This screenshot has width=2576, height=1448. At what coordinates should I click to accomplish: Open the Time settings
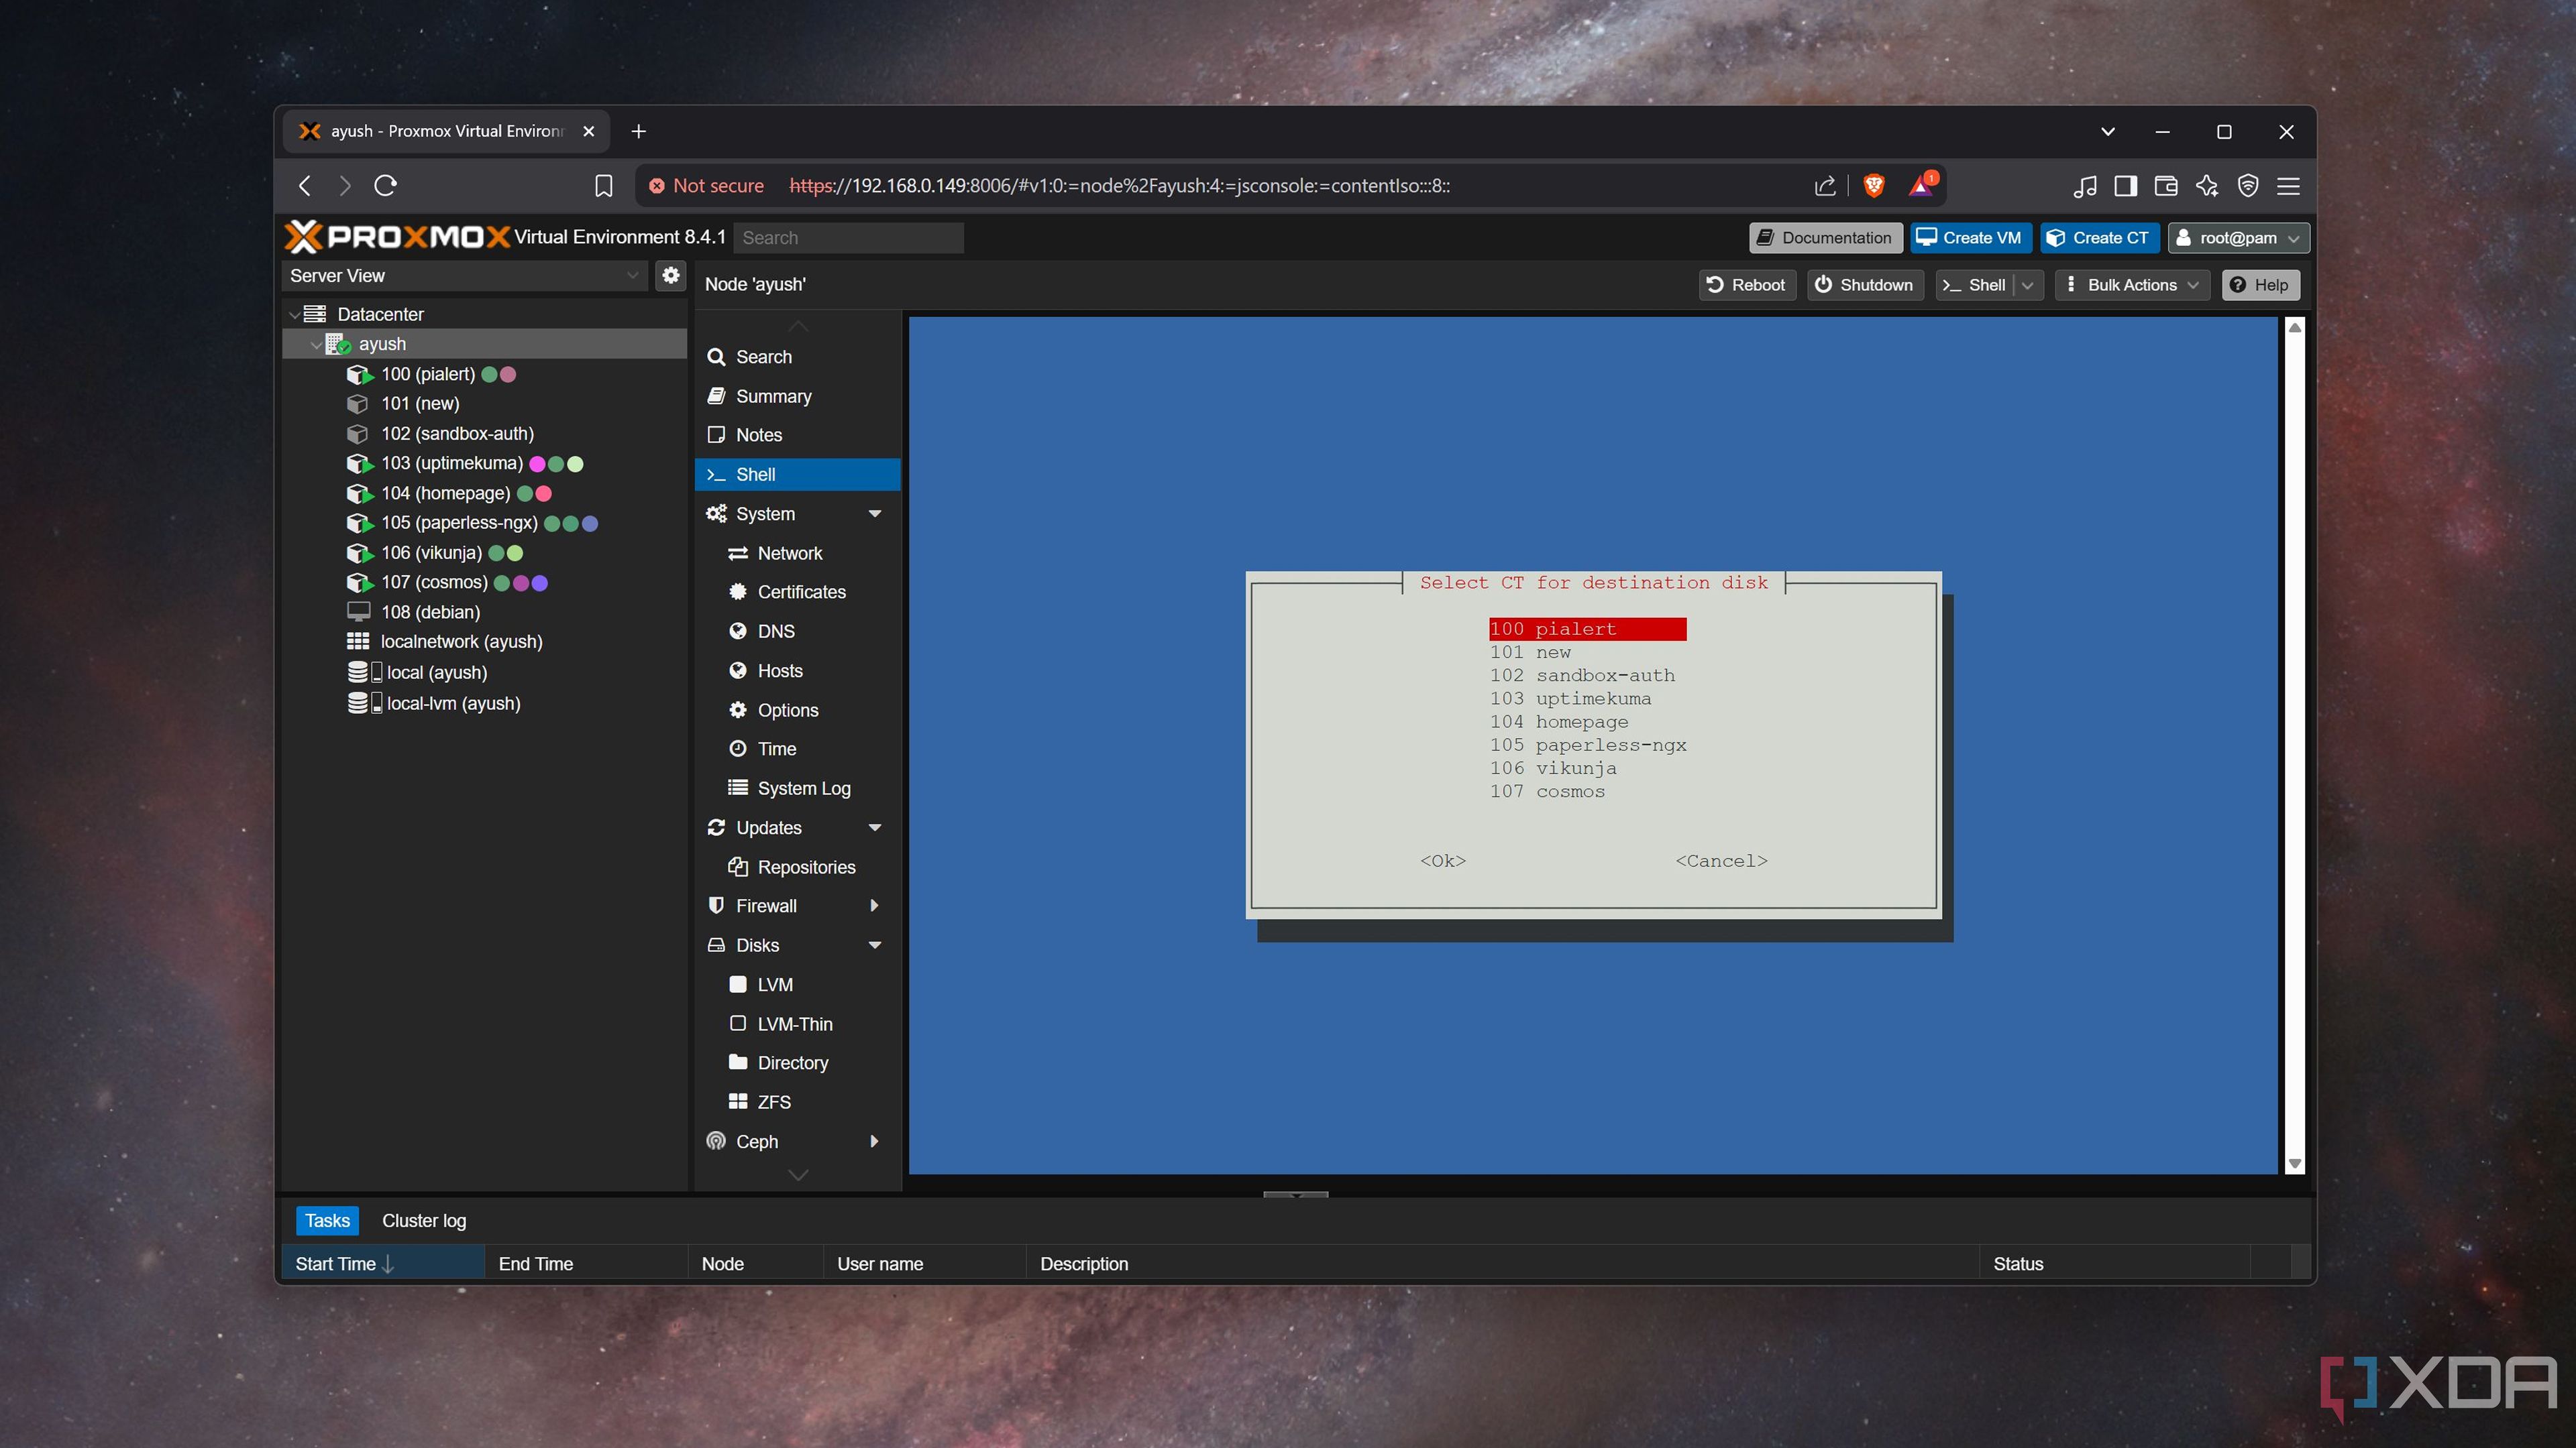[x=797, y=749]
